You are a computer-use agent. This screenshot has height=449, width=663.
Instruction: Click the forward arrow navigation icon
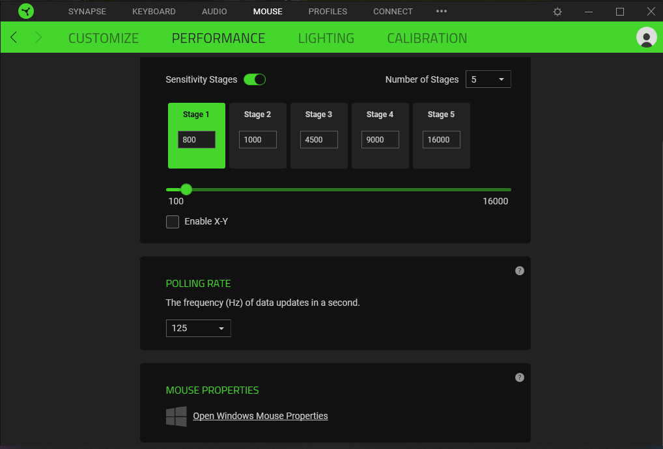(x=38, y=38)
